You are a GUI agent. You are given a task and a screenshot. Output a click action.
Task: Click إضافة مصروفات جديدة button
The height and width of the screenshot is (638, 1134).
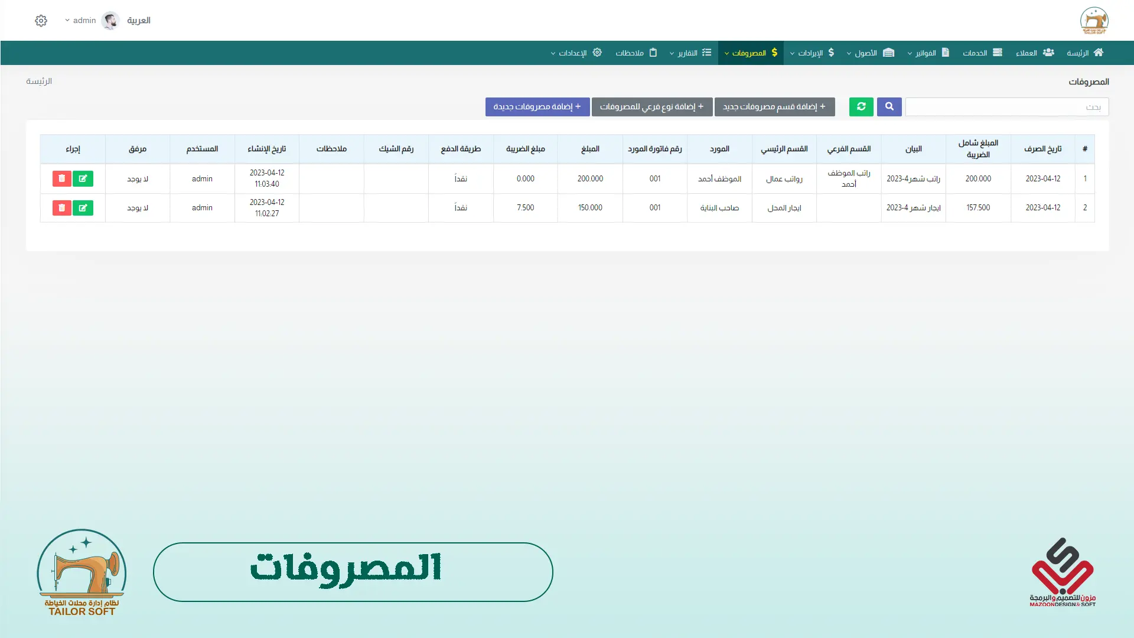point(537,107)
